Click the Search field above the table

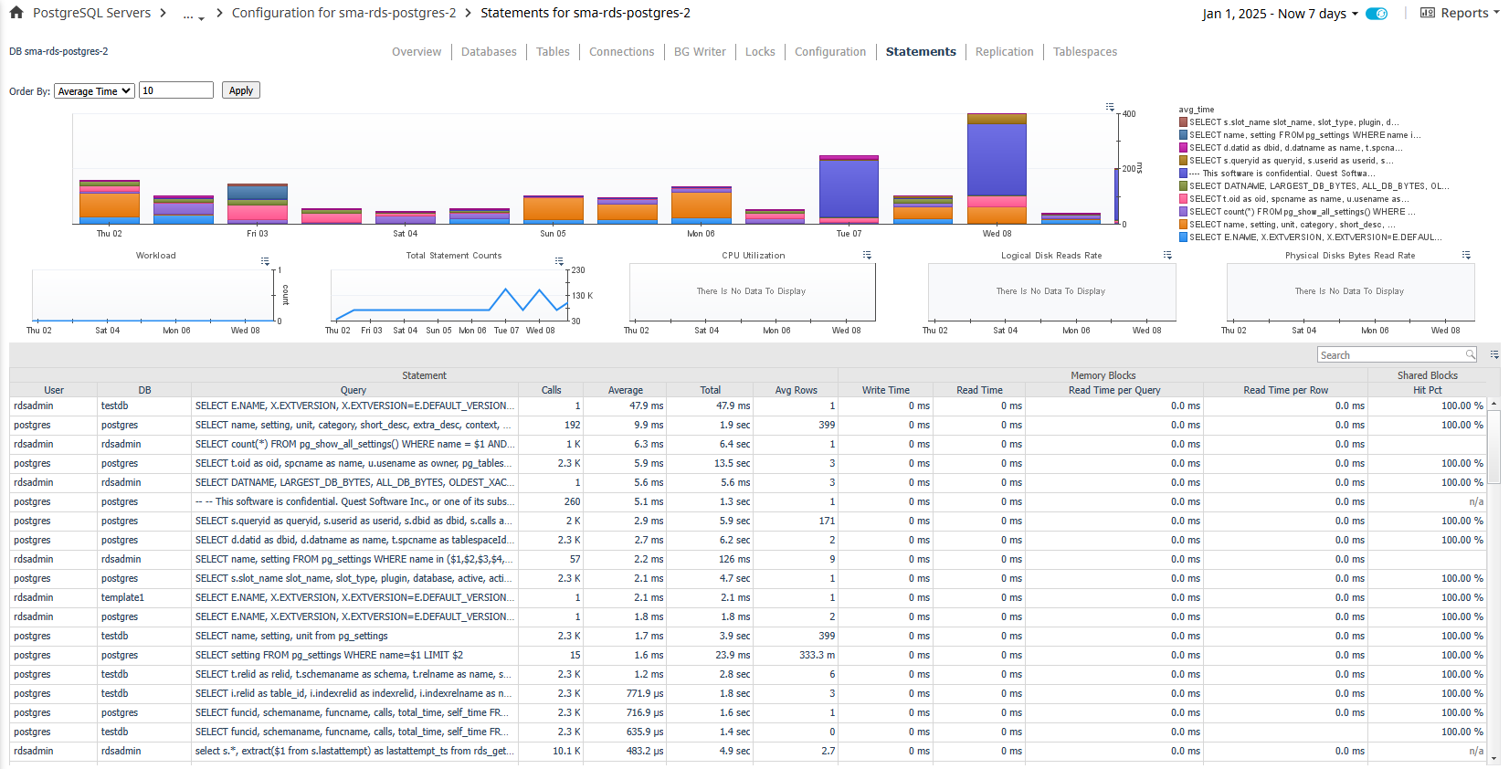[x=1391, y=354]
